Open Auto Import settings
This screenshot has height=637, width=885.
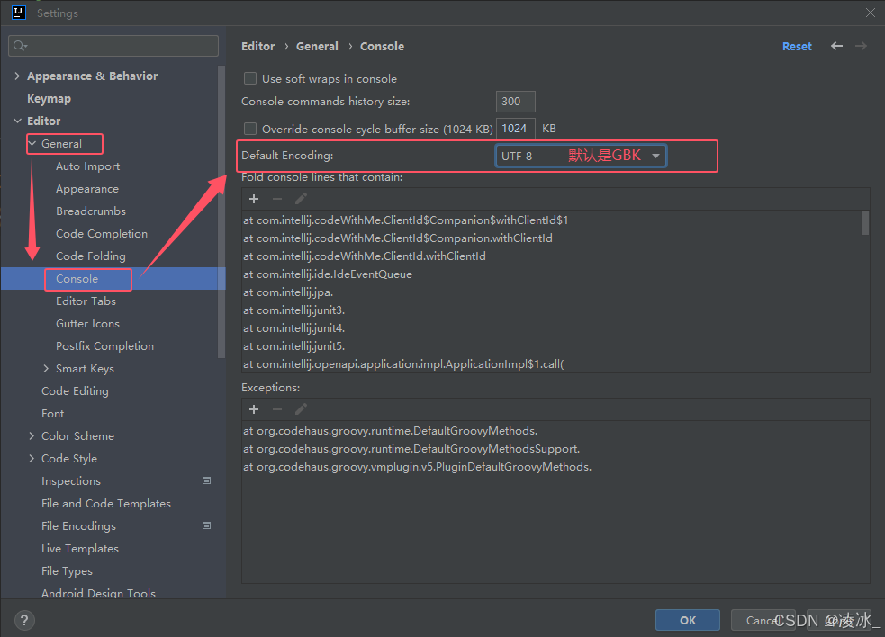pos(88,166)
